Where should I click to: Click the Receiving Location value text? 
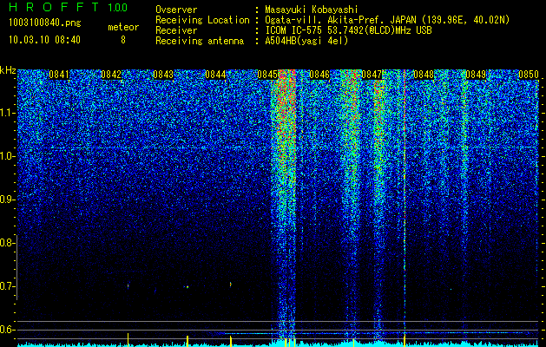coord(386,20)
